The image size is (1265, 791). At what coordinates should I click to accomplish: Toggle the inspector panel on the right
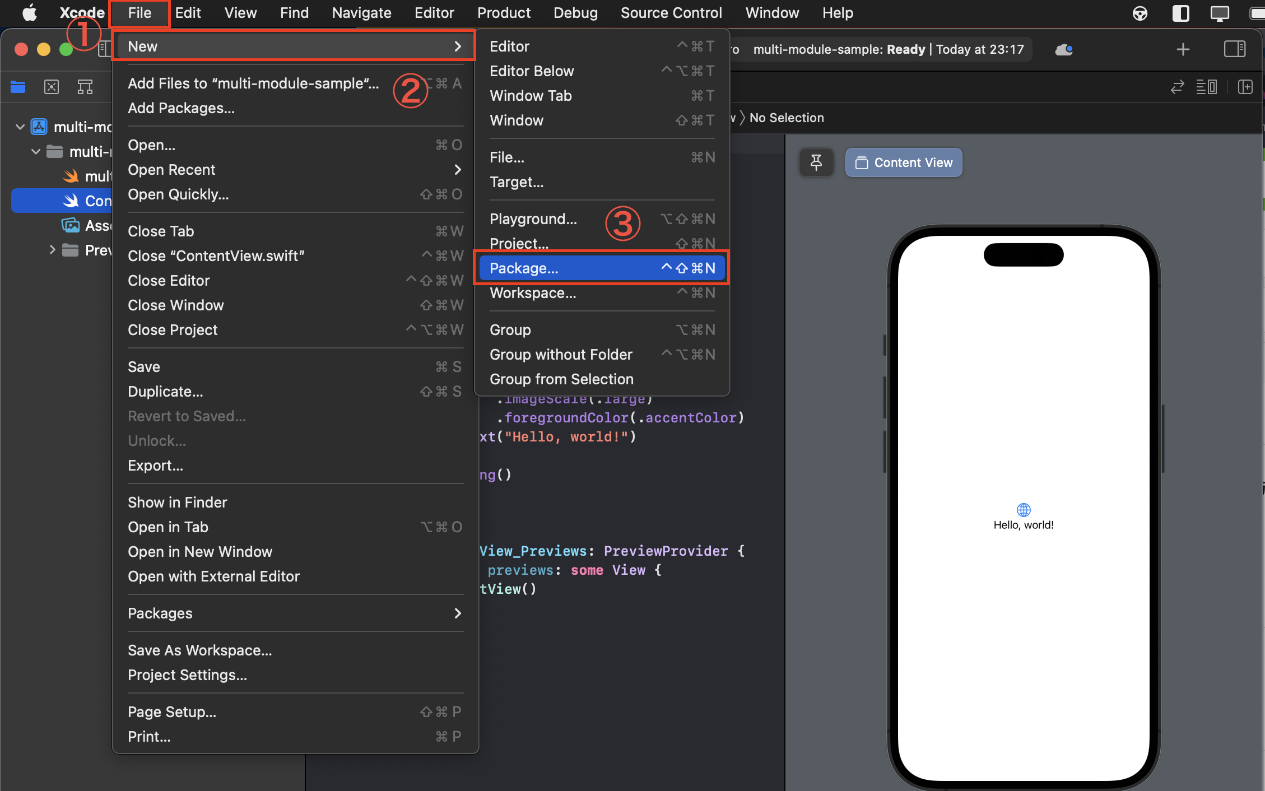point(1234,49)
